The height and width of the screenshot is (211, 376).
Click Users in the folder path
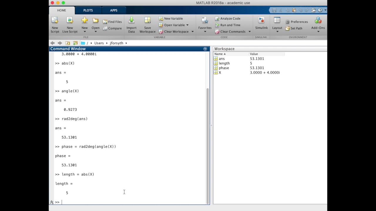(x=99, y=43)
